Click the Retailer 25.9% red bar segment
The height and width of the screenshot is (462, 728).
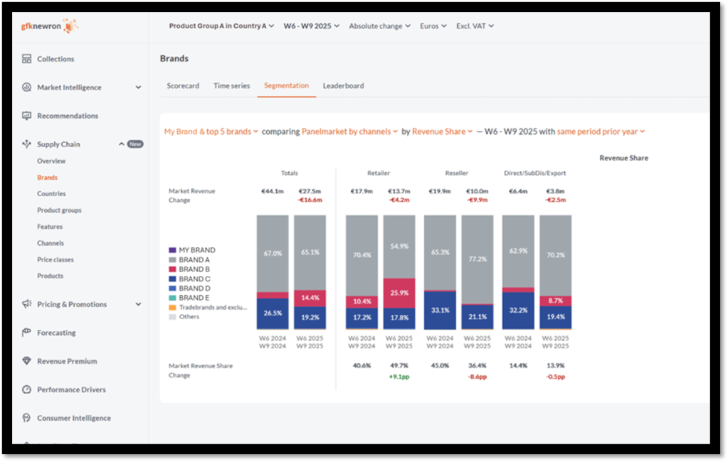pyautogui.click(x=399, y=293)
